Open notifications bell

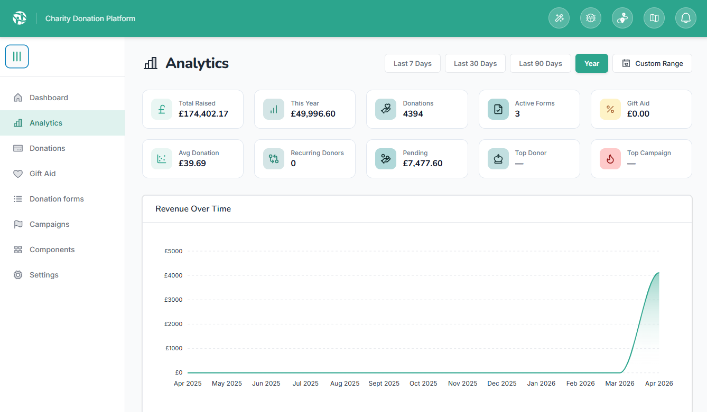(x=686, y=18)
